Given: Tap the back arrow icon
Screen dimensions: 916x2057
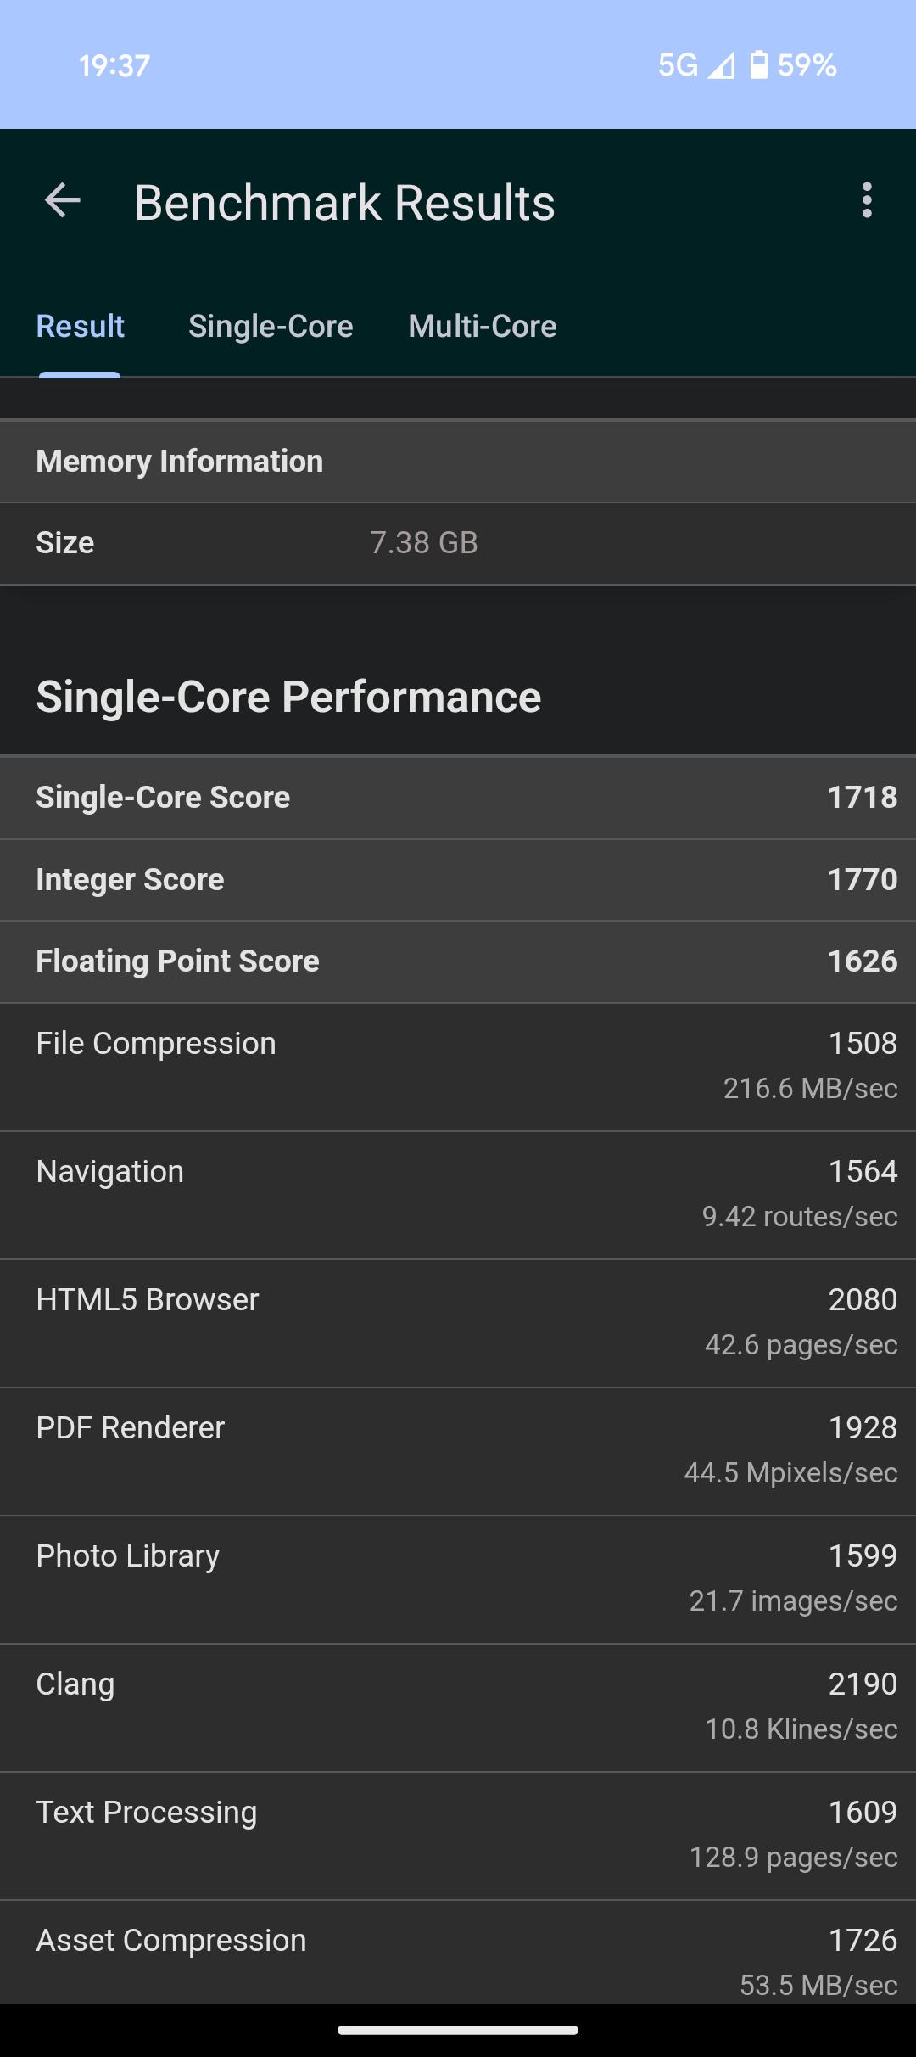Looking at the screenshot, I should pyautogui.click(x=62, y=202).
